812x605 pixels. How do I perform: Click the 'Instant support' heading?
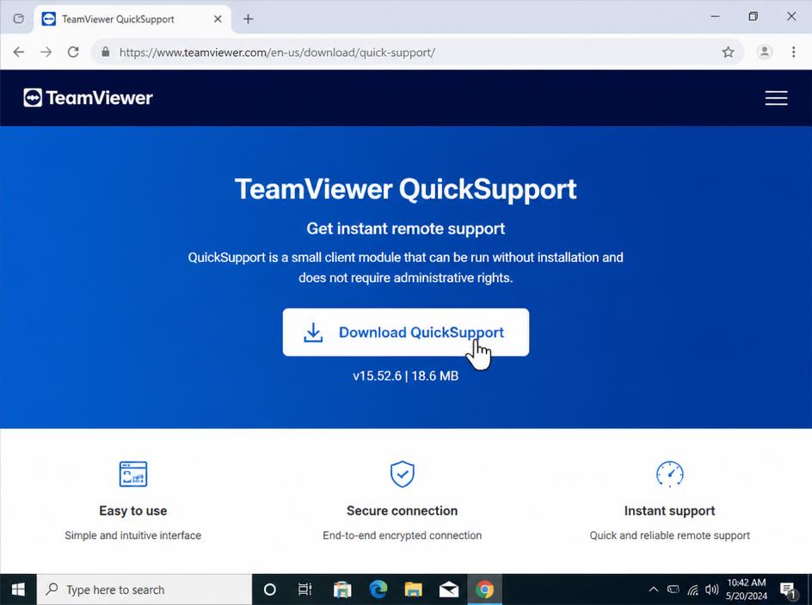(x=669, y=510)
